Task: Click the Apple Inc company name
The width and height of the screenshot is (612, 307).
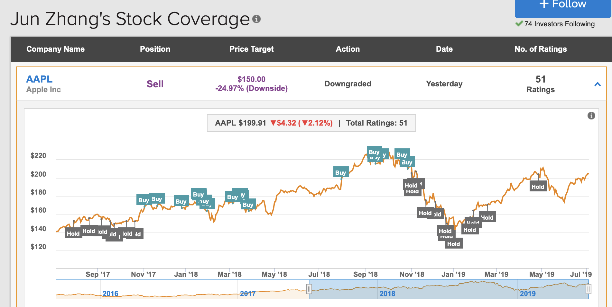Action: tap(43, 90)
